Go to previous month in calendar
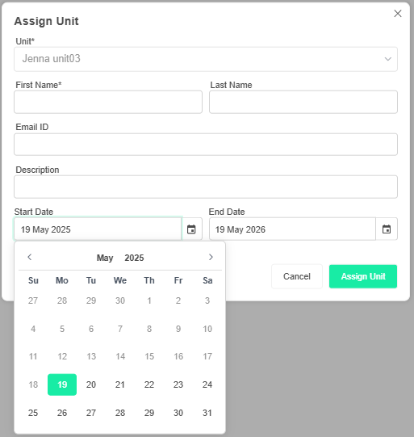Image resolution: width=414 pixels, height=437 pixels. 30,257
